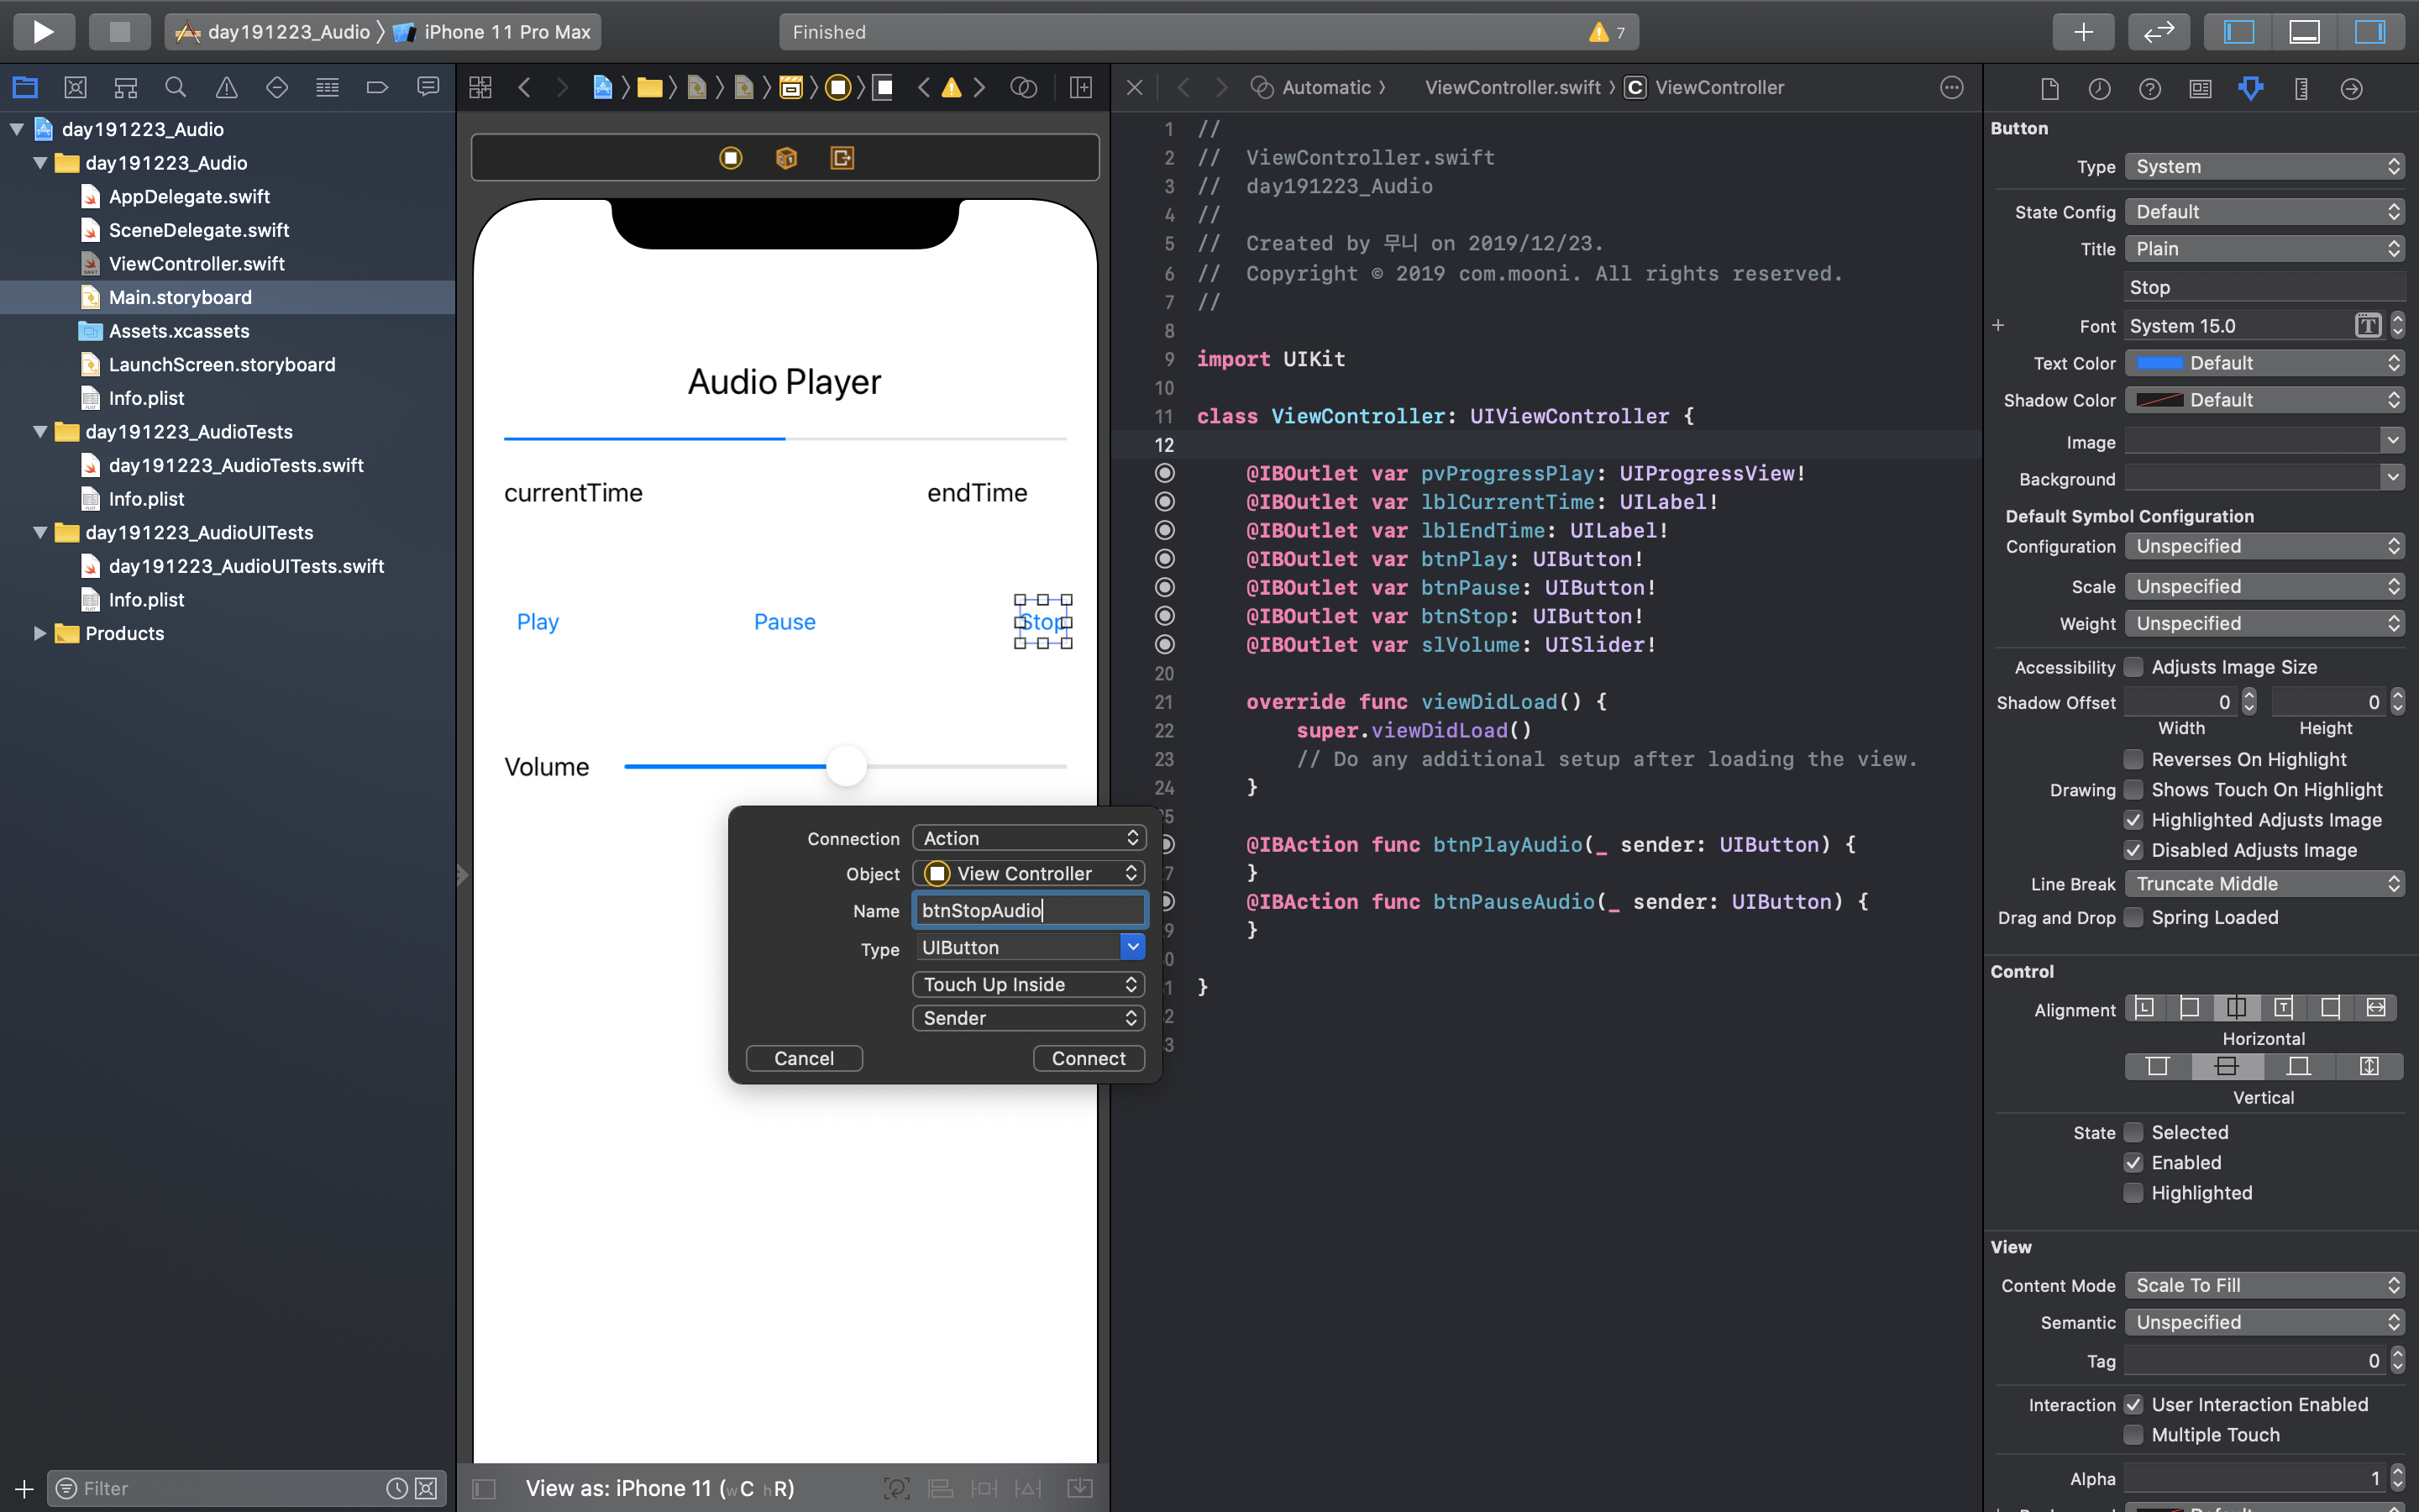This screenshot has width=2419, height=1512.
Task: Uncheck the Enabled state checkbox
Action: 2133,1162
